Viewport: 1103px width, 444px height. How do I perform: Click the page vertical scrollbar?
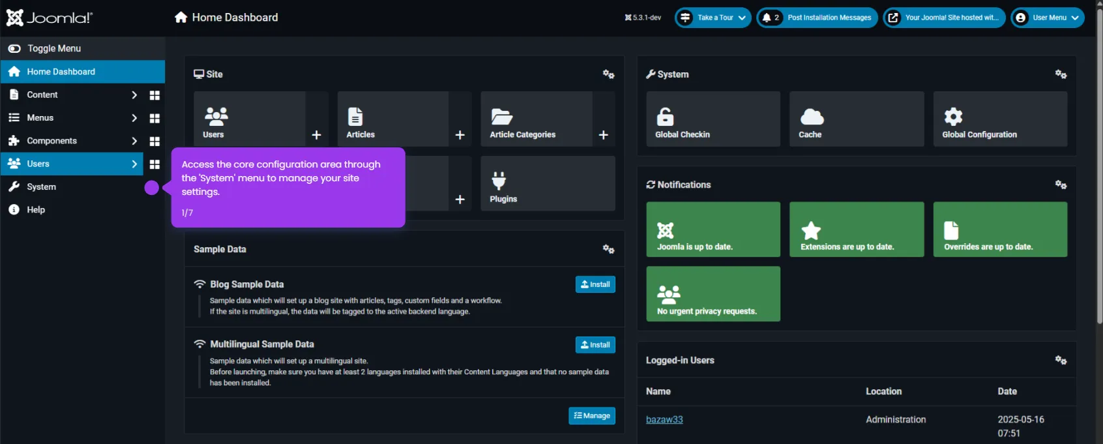click(1099, 166)
